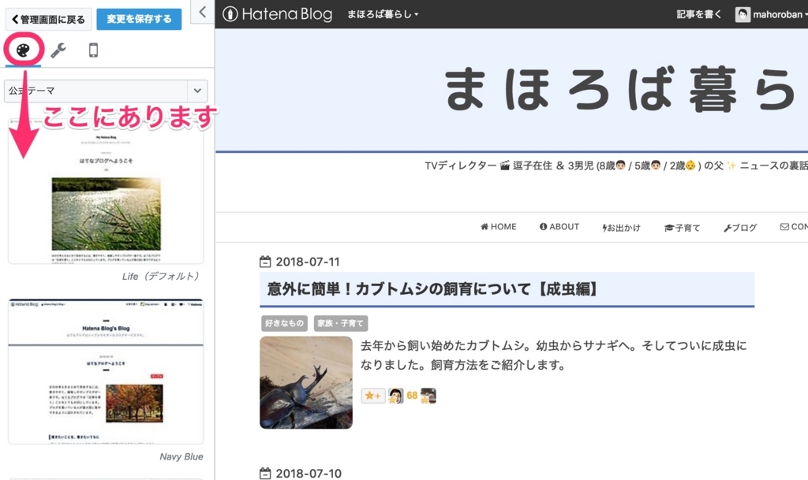Open the ABOUT navigation item
Image resolution: width=808 pixels, height=480 pixels.
pos(559,227)
